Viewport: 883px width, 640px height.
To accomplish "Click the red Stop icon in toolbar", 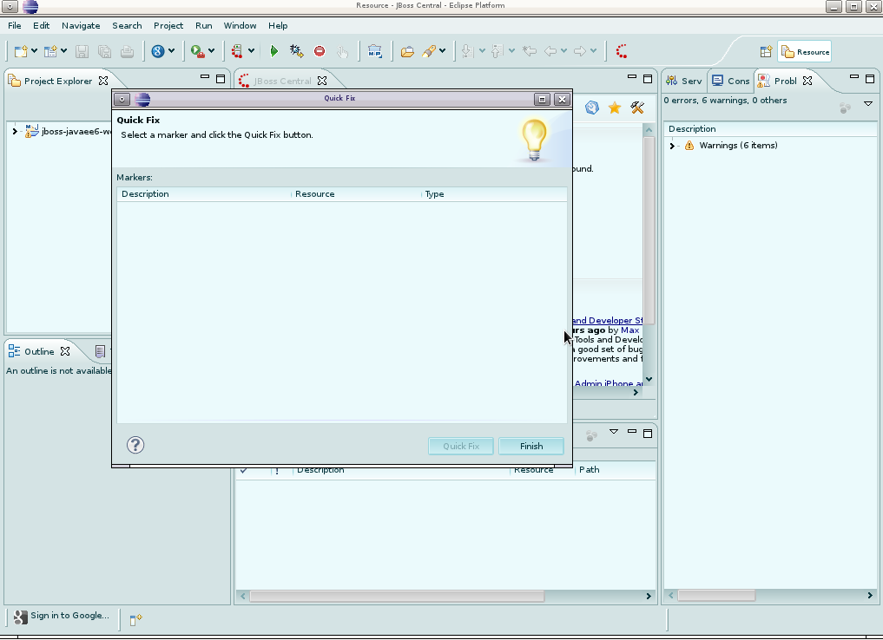I will coord(320,52).
